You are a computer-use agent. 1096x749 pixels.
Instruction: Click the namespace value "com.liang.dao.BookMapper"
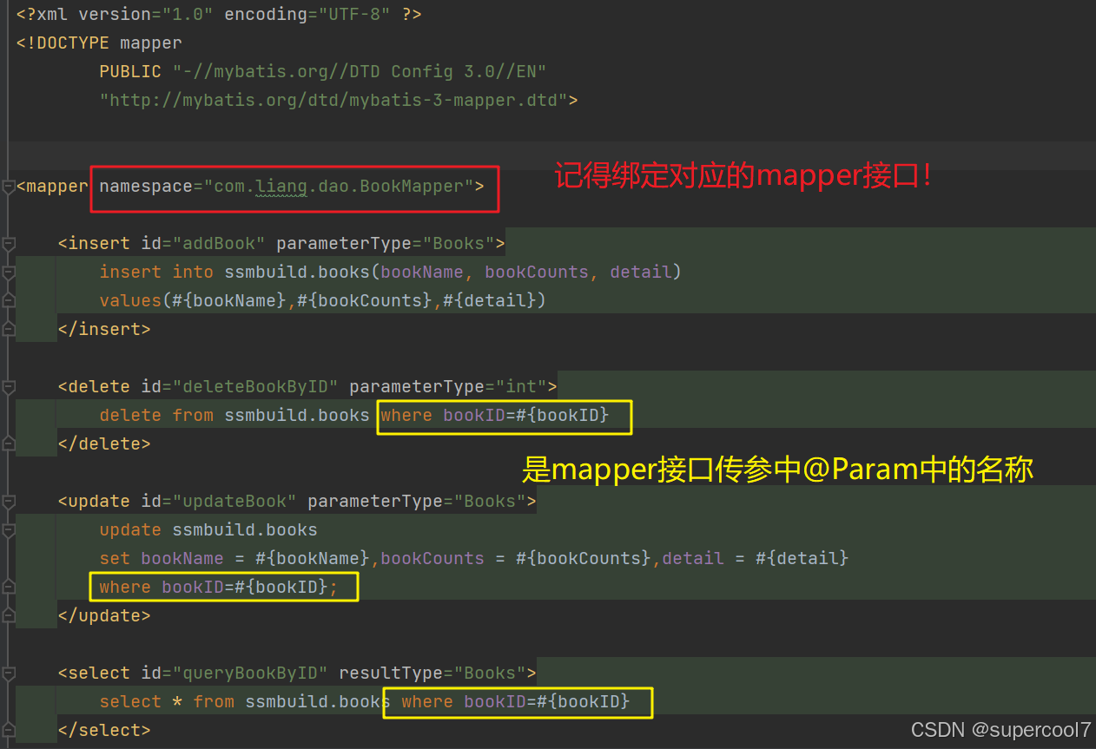tap(339, 186)
